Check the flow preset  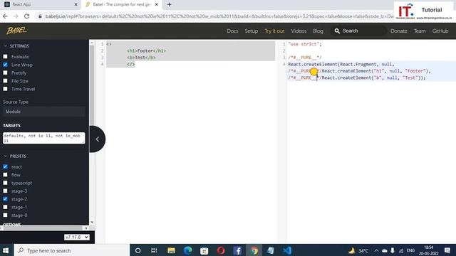coord(5,175)
